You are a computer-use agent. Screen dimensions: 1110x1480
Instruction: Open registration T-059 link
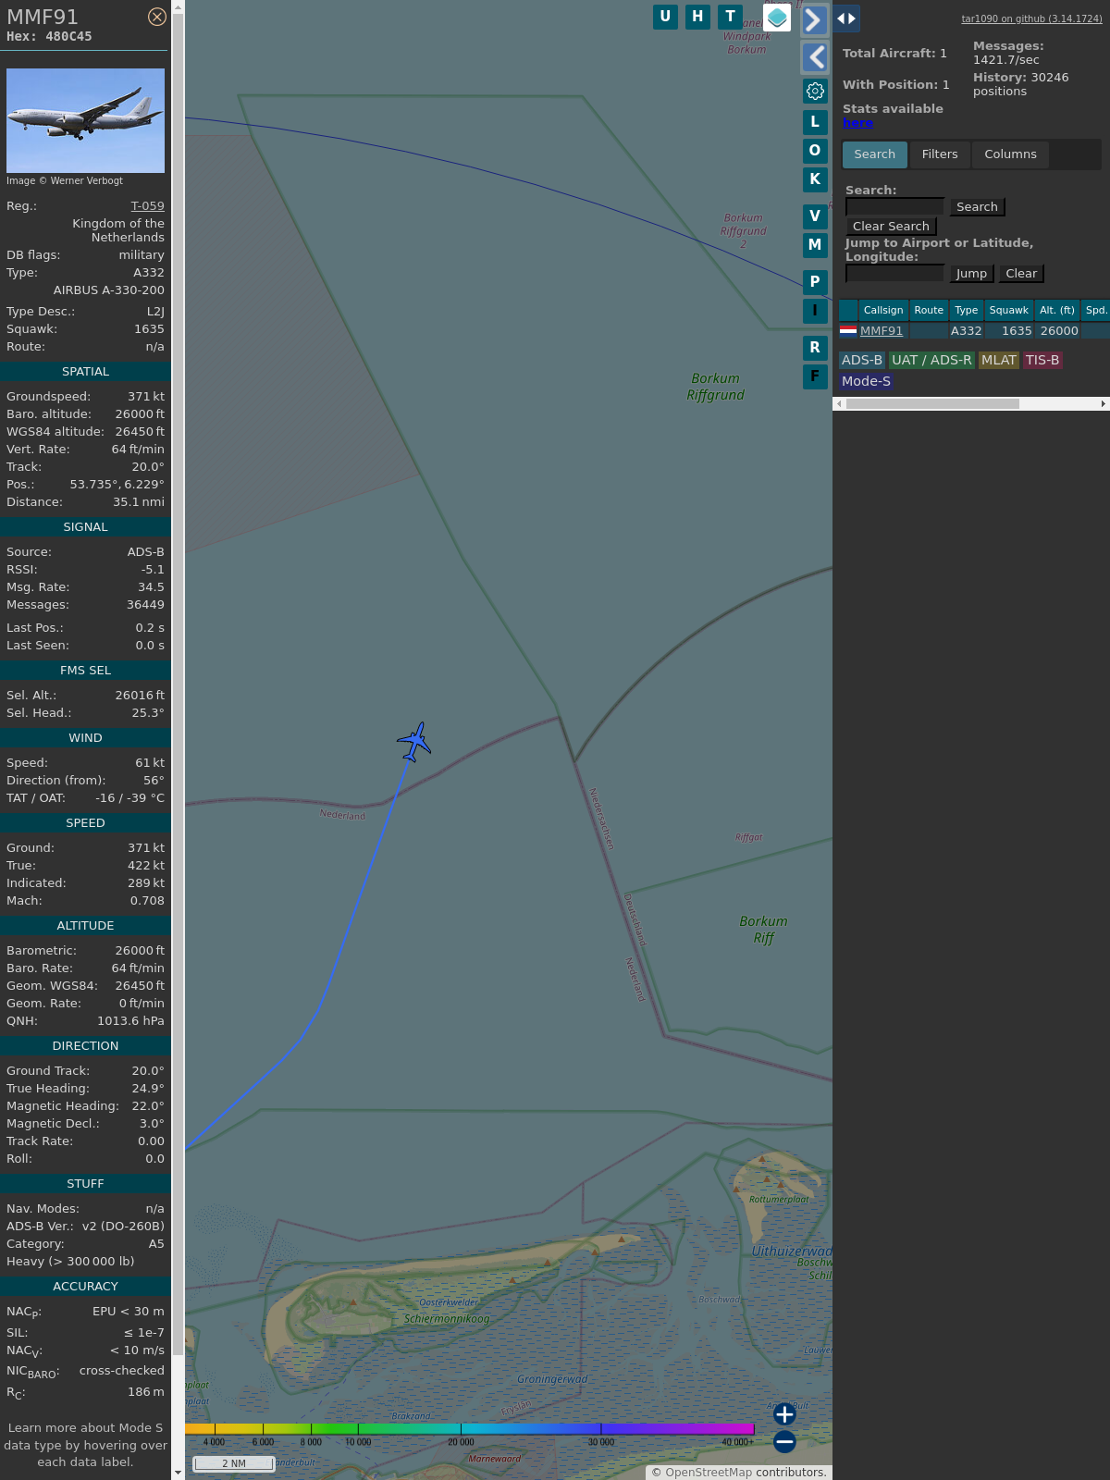147,206
